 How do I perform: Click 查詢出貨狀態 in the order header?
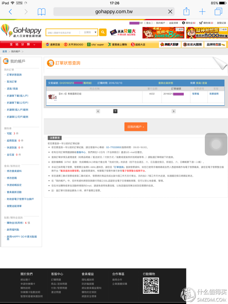[x=166, y=83]
